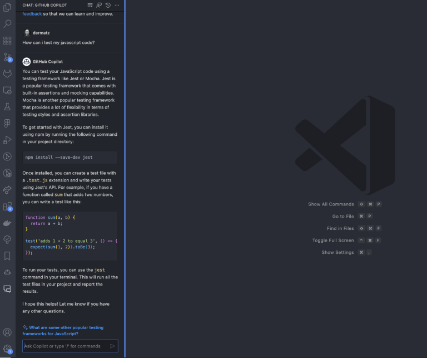The image size is (427, 358).
Task: Open the Extensions view
Action: (7, 207)
